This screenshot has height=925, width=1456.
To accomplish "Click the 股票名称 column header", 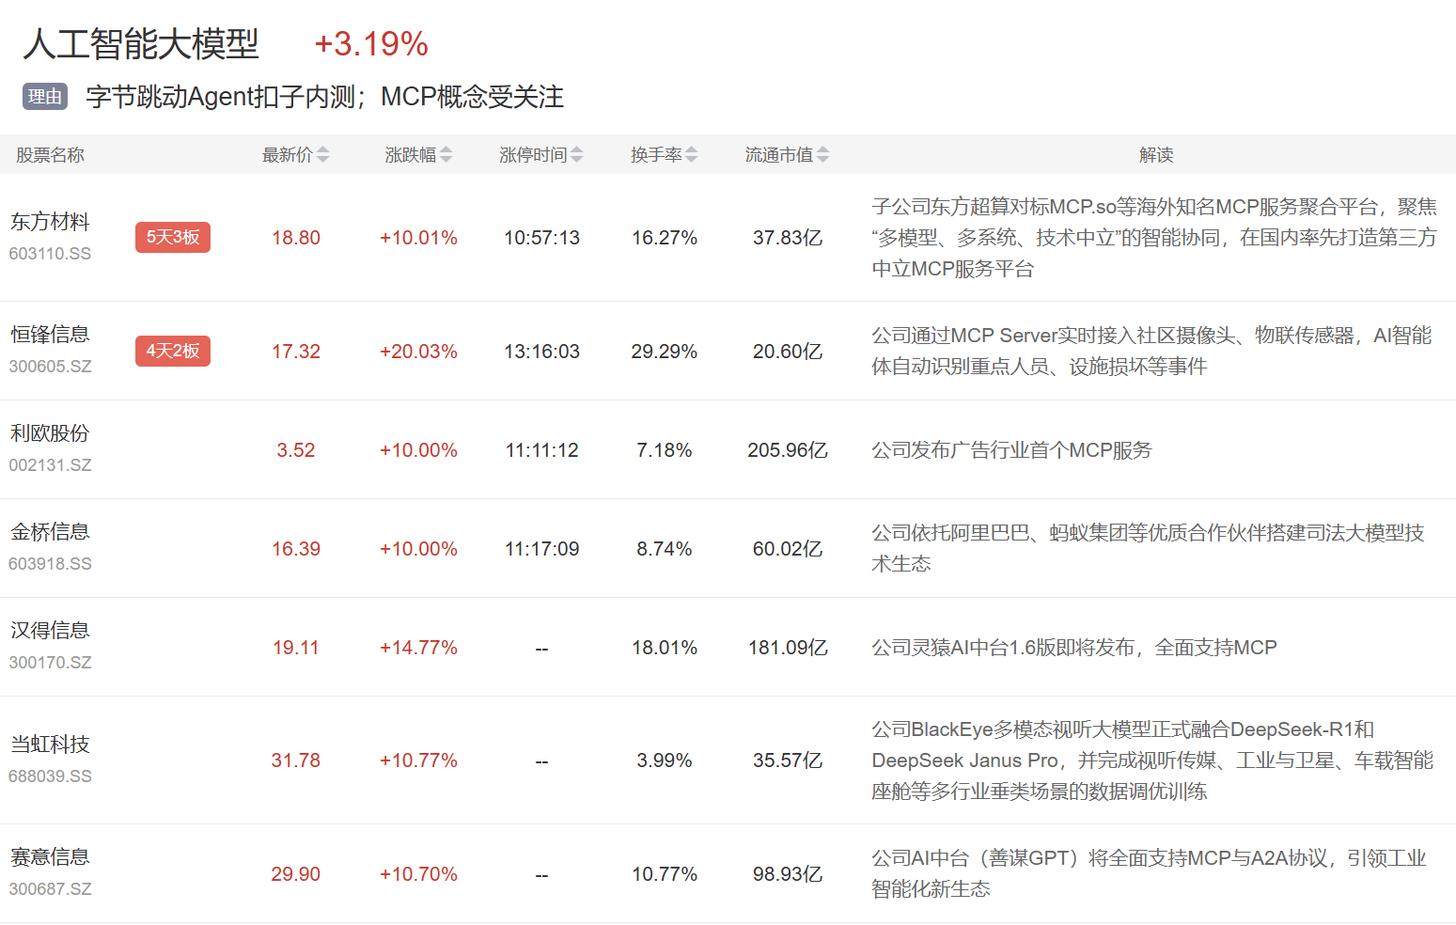I will click(50, 155).
